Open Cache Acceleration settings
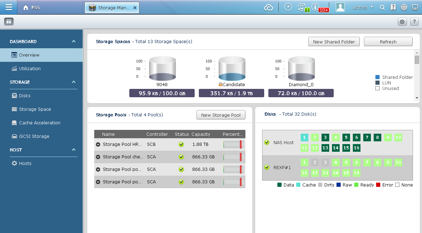The height and width of the screenshot is (233, 422). coord(40,123)
